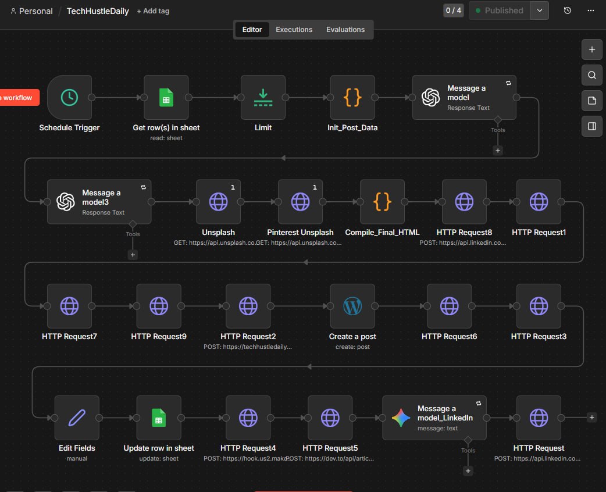
Task: Click the 'create: post' subtitle text
Action: point(352,347)
